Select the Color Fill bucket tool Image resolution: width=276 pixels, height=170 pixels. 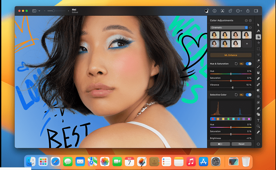(258, 73)
